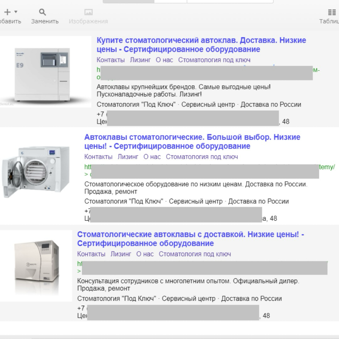This screenshot has width=339, height=339.
Task: Click the green URL ending in temy/
Action: (327, 167)
